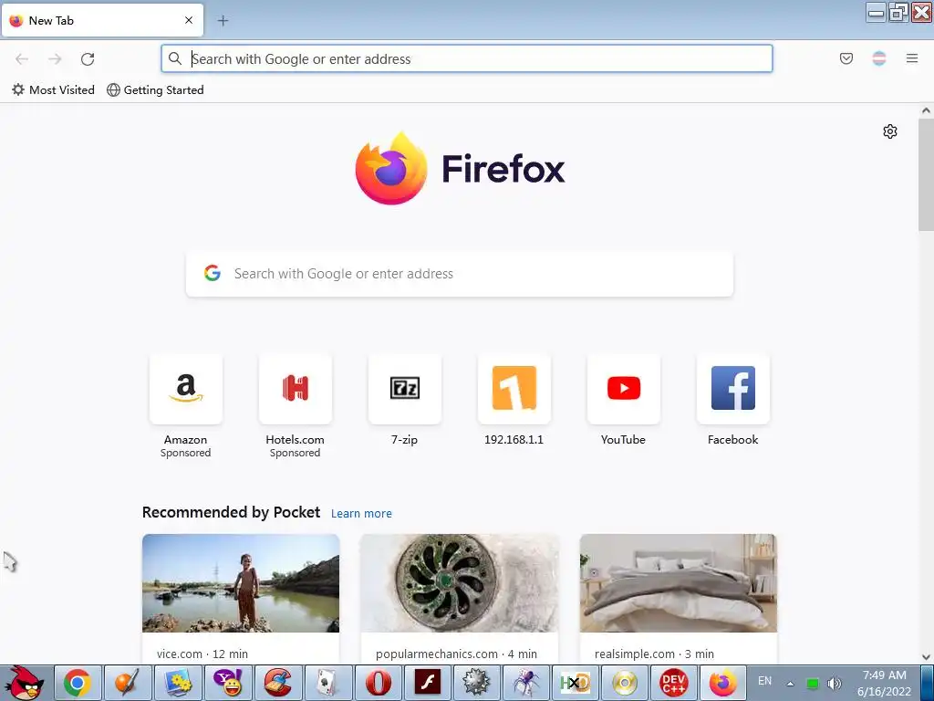
Task: Open the 7-zip shortcut tile
Action: [x=404, y=389]
